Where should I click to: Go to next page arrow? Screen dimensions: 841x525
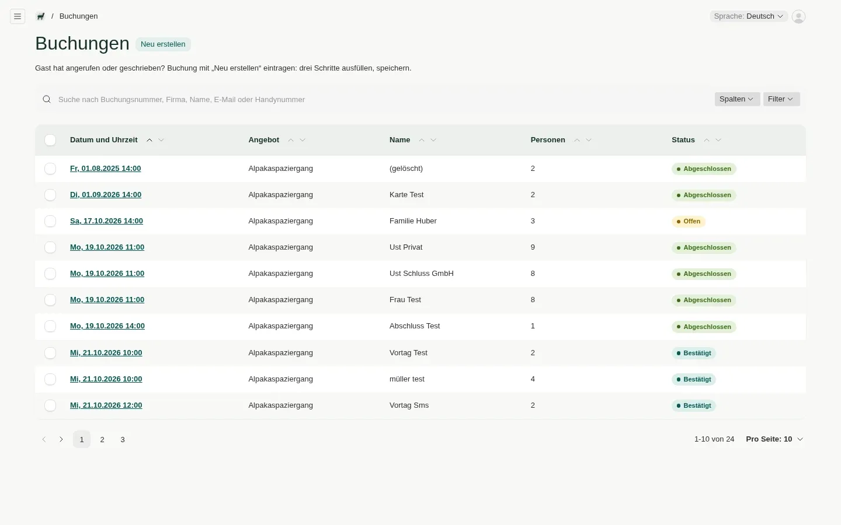click(x=61, y=439)
